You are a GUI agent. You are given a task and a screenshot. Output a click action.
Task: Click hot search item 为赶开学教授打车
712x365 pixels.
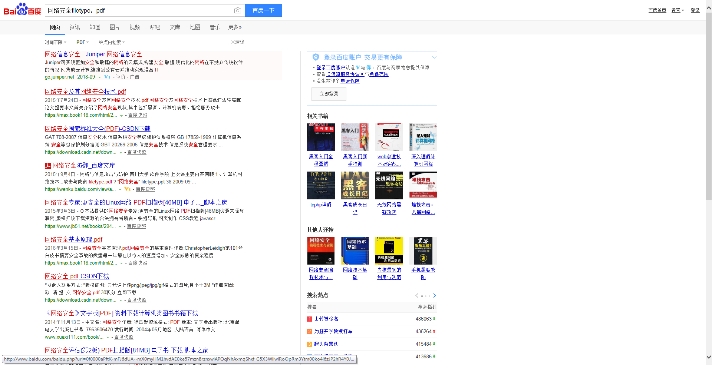point(333,331)
